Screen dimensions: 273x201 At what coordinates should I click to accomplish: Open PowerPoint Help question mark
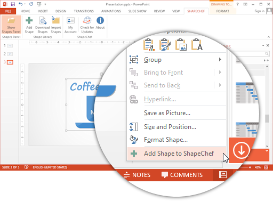pos(237,4)
